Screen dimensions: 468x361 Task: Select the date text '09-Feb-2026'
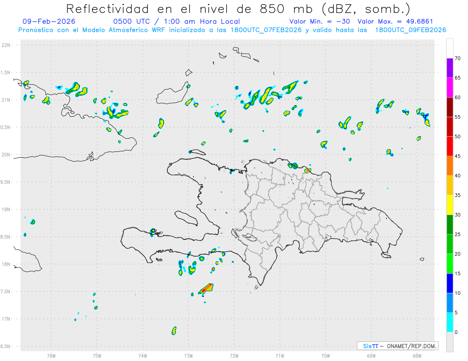49,21
